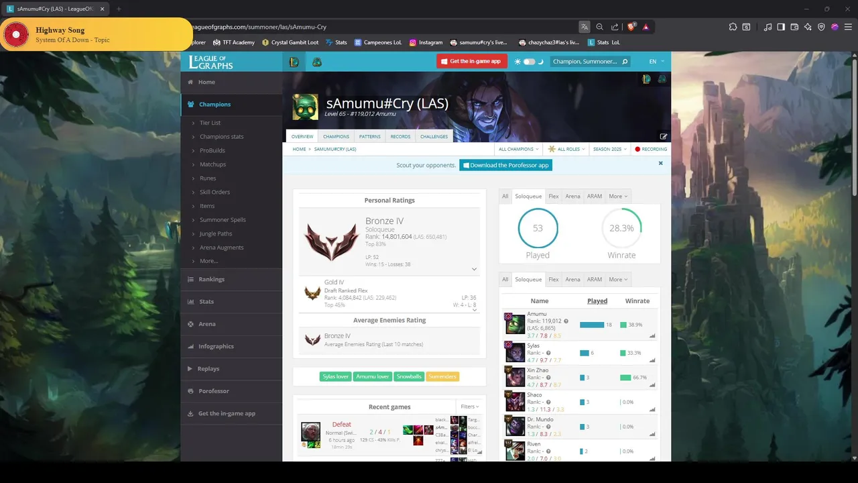Select the Flex tab above stats circles
858x483 pixels.
(554, 197)
